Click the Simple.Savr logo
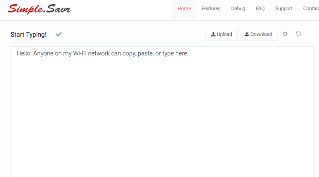Image resolution: width=319 pixels, height=177 pixels. (39, 9)
